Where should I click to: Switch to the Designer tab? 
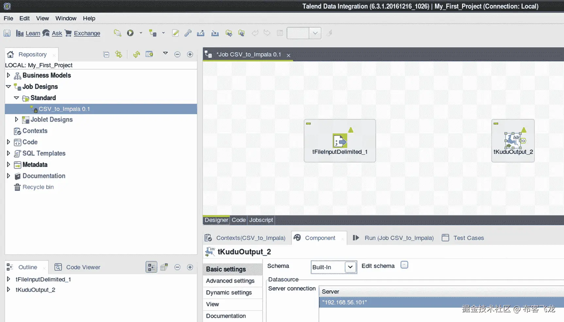click(216, 220)
